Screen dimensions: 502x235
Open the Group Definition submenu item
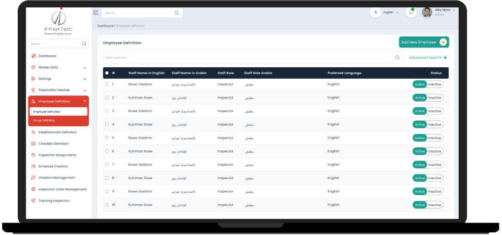coord(44,121)
